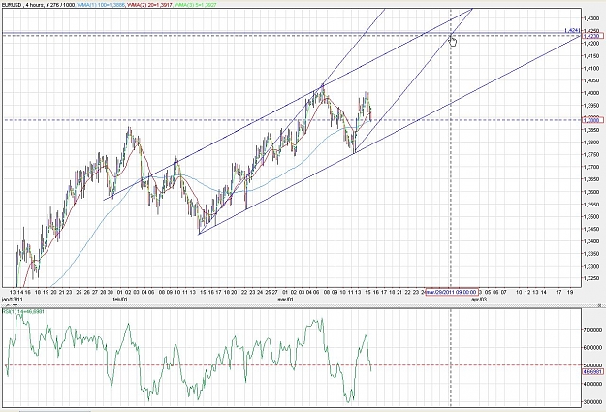The image size is (606, 412).
Task: Click the 1,4000 price axis label
Action: tap(591, 93)
